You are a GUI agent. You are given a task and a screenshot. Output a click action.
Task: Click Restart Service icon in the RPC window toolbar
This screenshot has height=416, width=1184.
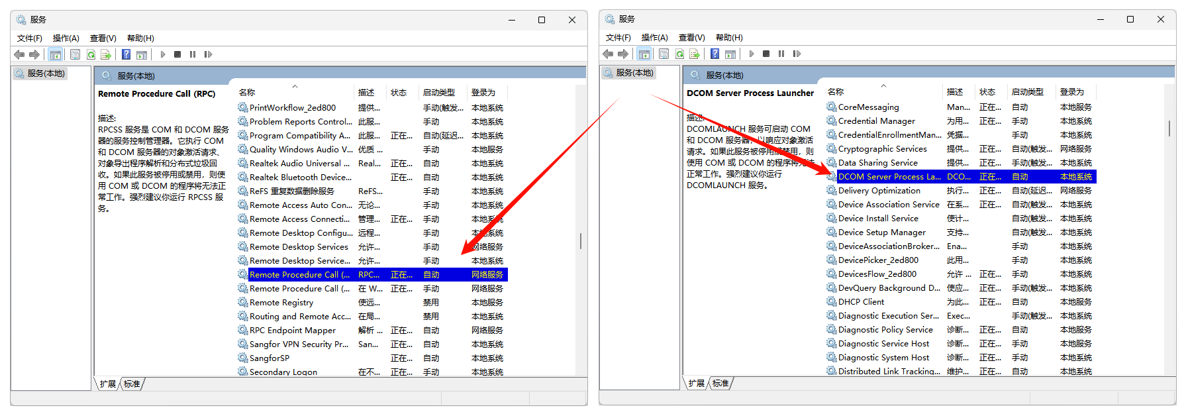tap(208, 54)
